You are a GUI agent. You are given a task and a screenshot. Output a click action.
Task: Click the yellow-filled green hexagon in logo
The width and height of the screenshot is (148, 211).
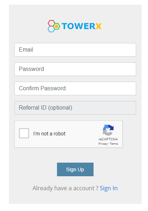point(57,26)
